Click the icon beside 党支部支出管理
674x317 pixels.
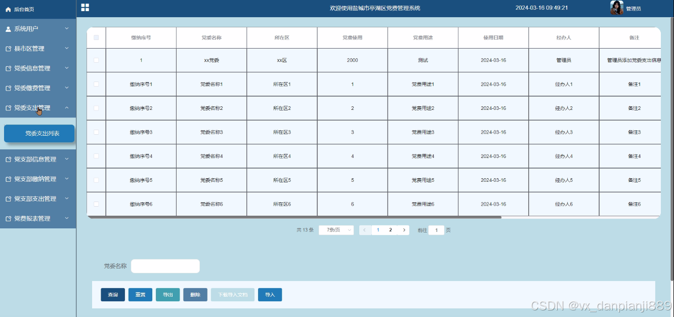8,199
